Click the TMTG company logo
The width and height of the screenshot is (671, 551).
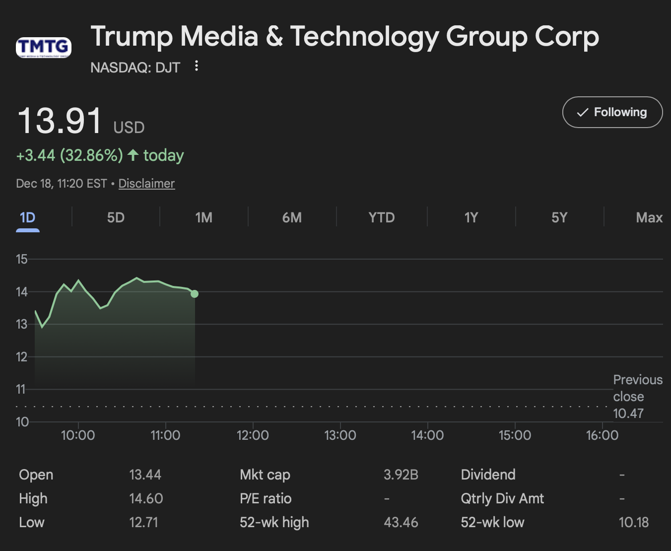pos(44,48)
